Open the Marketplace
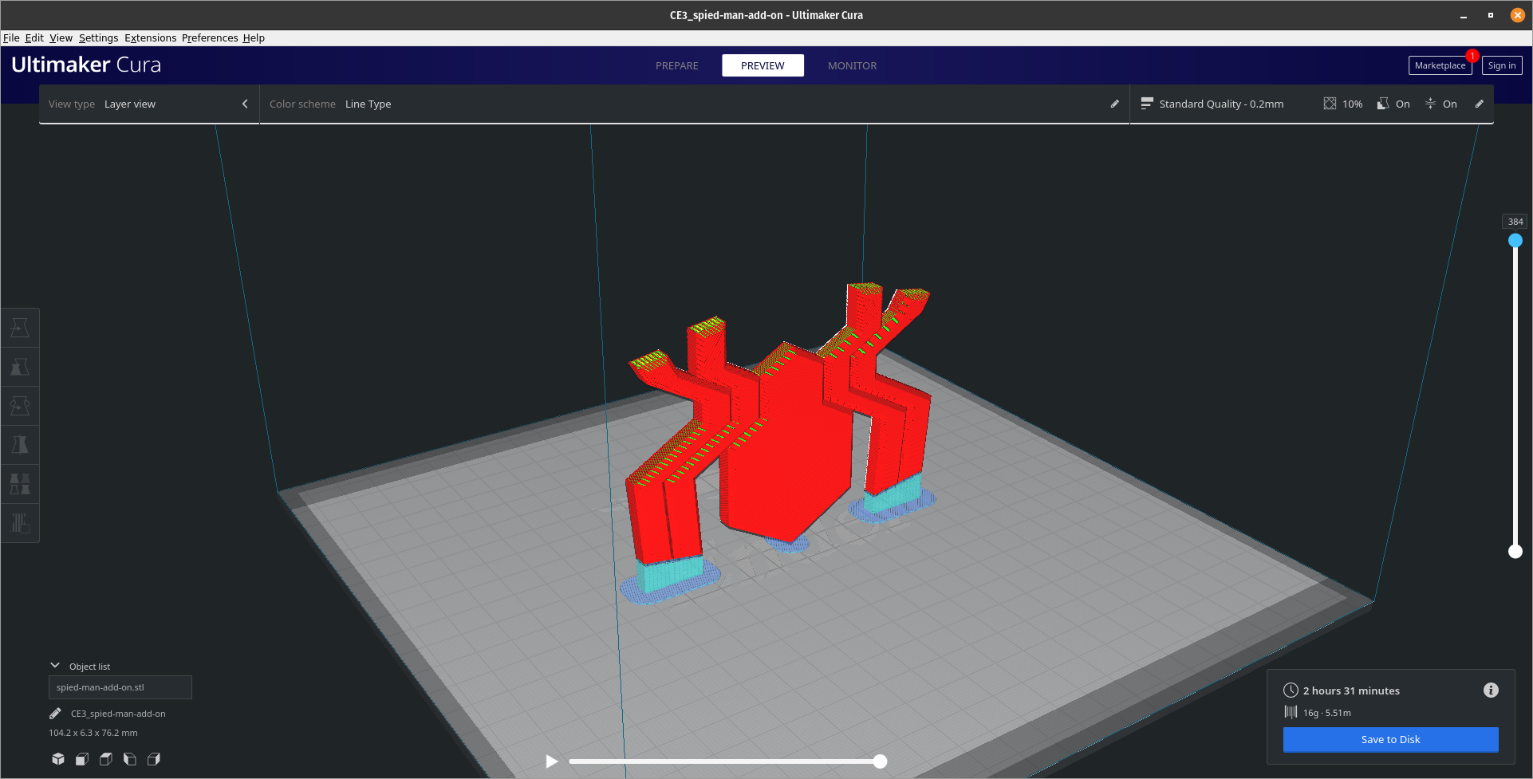The height and width of the screenshot is (779, 1533). click(x=1440, y=65)
